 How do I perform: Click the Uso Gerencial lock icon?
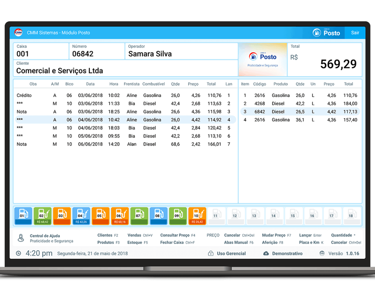(x=211, y=253)
